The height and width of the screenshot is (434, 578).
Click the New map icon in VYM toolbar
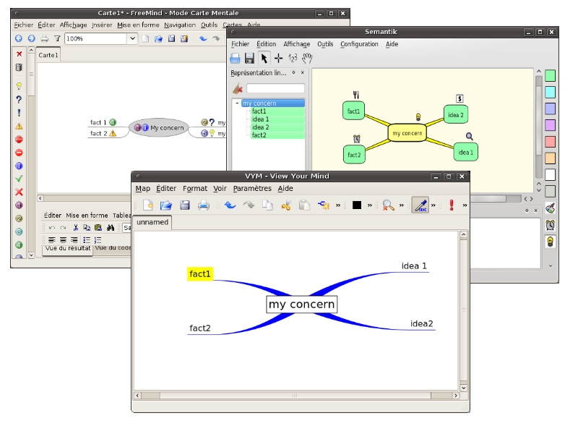click(148, 205)
